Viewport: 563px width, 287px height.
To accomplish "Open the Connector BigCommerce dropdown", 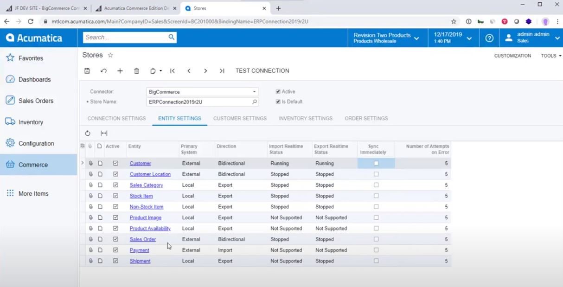I will pyautogui.click(x=254, y=92).
